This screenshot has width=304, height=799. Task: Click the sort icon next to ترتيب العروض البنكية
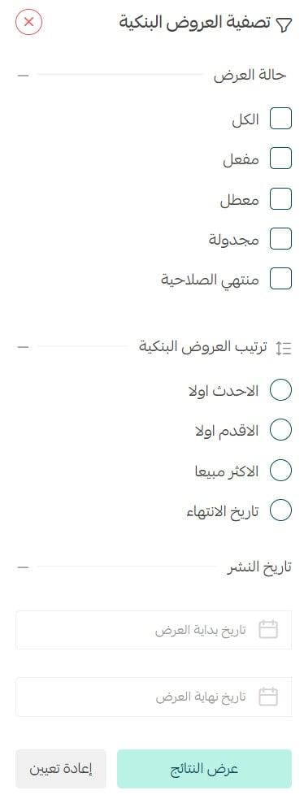pyautogui.click(x=283, y=348)
